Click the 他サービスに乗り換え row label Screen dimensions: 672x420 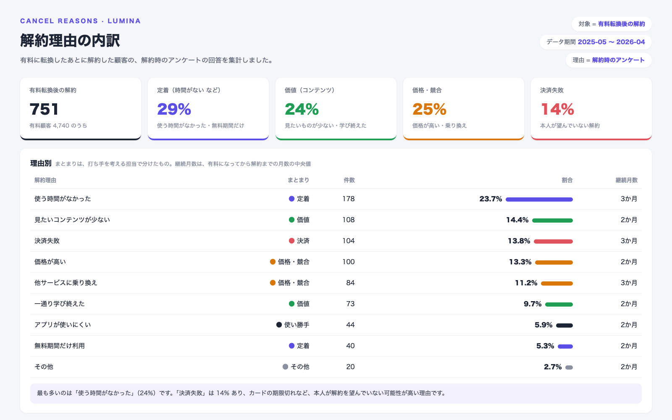(66, 283)
